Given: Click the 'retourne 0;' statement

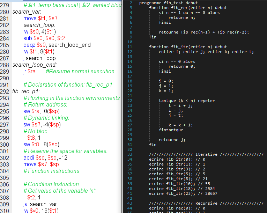Looking at the screenshot, I should coord(182,66).
